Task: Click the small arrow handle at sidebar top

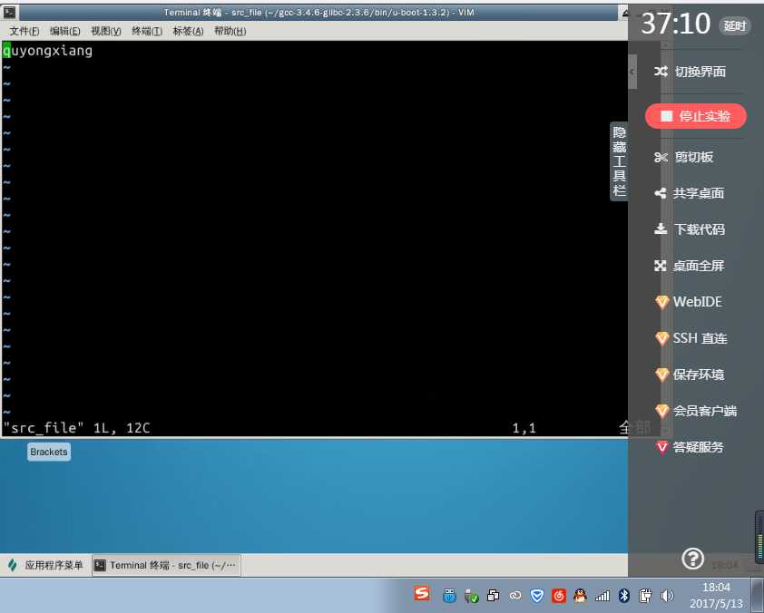Action: (x=632, y=72)
